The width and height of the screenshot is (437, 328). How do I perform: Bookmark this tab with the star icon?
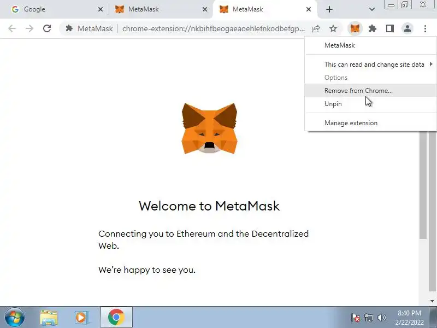click(333, 28)
